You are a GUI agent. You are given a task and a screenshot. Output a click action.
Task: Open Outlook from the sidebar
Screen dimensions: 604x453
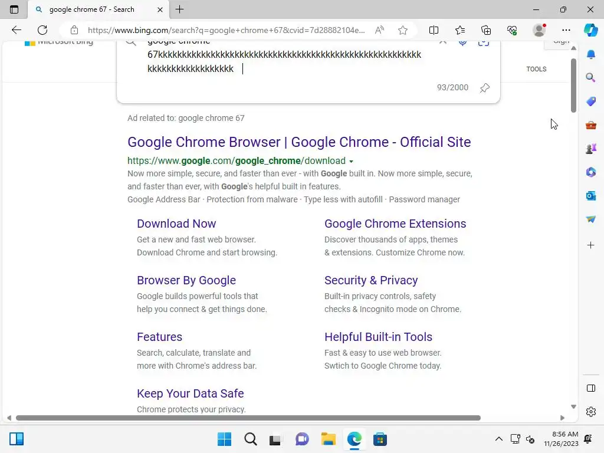(591, 196)
